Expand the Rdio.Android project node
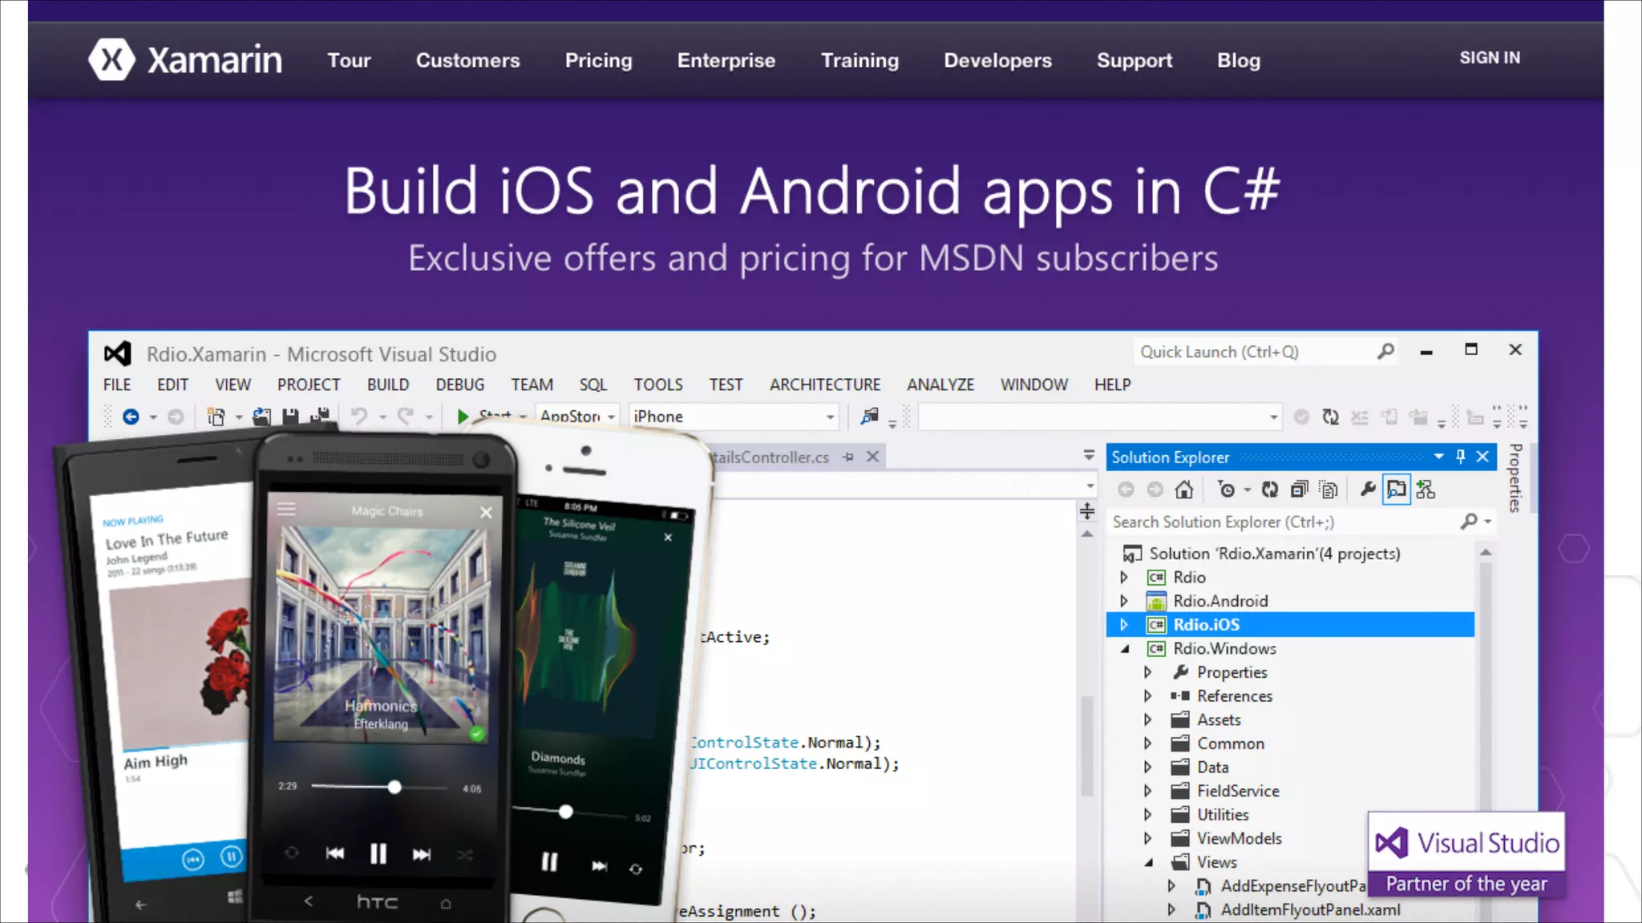Screen dimensions: 1642x923 [x=1124, y=601]
